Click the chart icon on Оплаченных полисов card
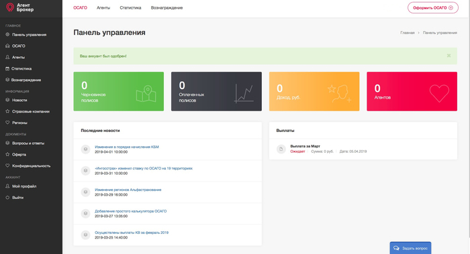This screenshot has width=470, height=254. pos(244,93)
